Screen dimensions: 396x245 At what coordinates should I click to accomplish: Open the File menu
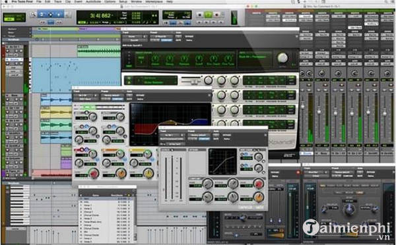pos(39,1)
